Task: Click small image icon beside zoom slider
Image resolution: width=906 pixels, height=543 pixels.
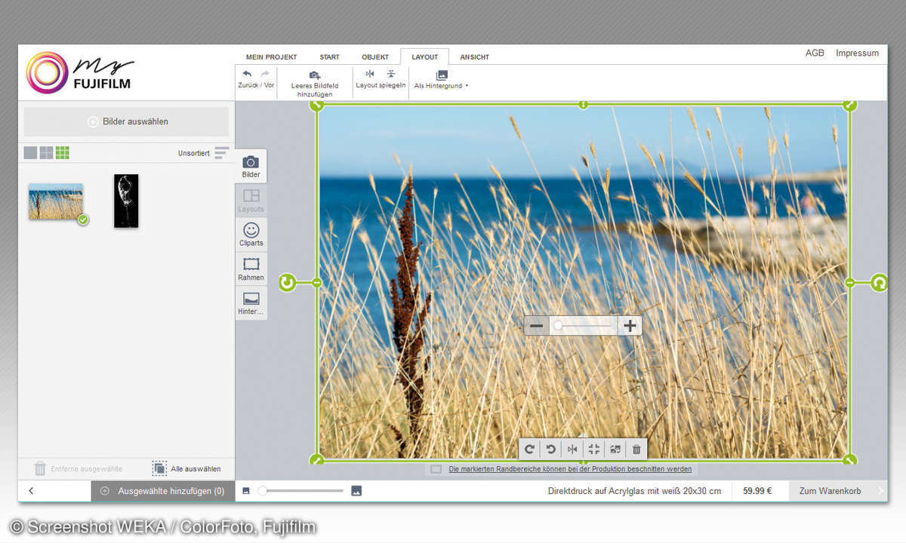Action: [x=246, y=491]
